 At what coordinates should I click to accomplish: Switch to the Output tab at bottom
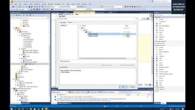(60, 103)
